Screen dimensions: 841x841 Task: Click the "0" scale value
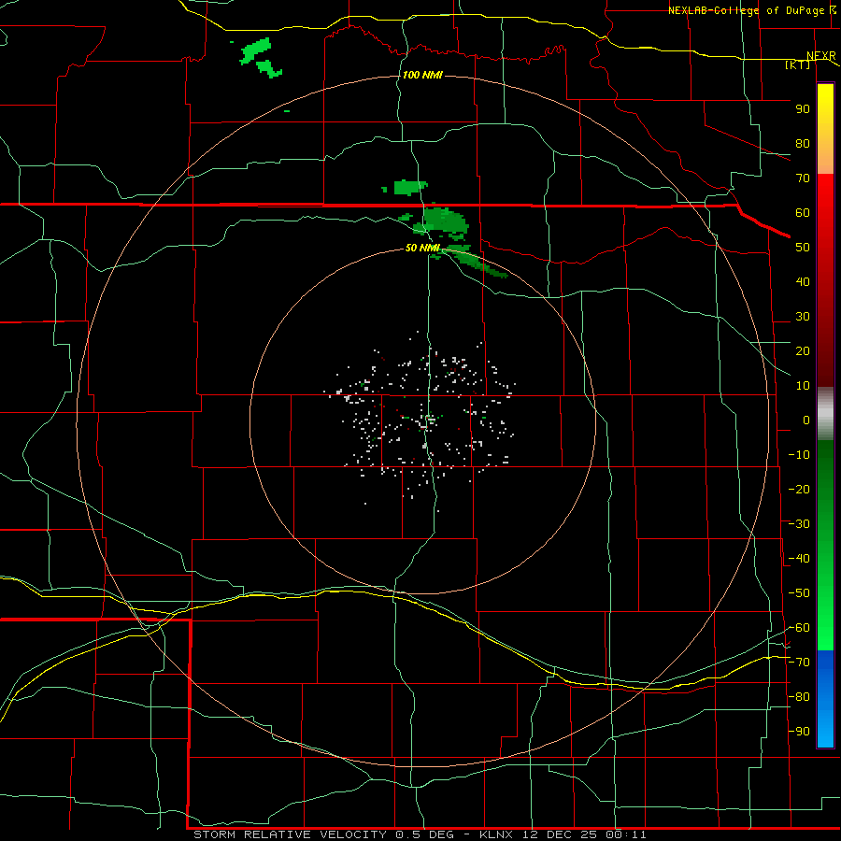point(806,420)
